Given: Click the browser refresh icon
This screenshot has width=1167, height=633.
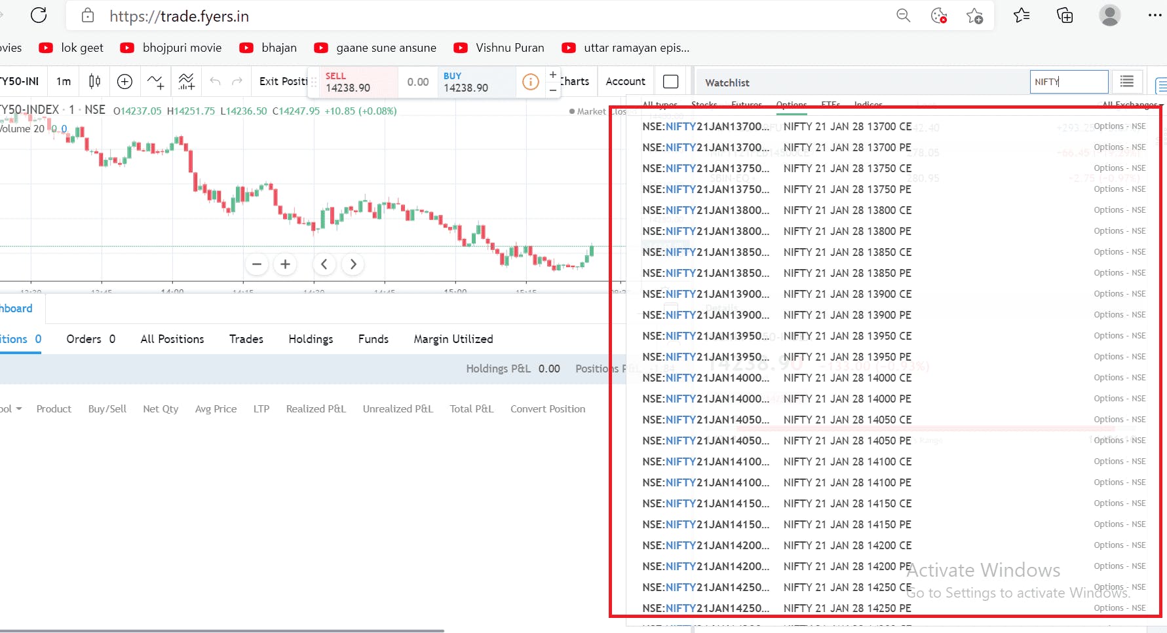Looking at the screenshot, I should [39, 15].
